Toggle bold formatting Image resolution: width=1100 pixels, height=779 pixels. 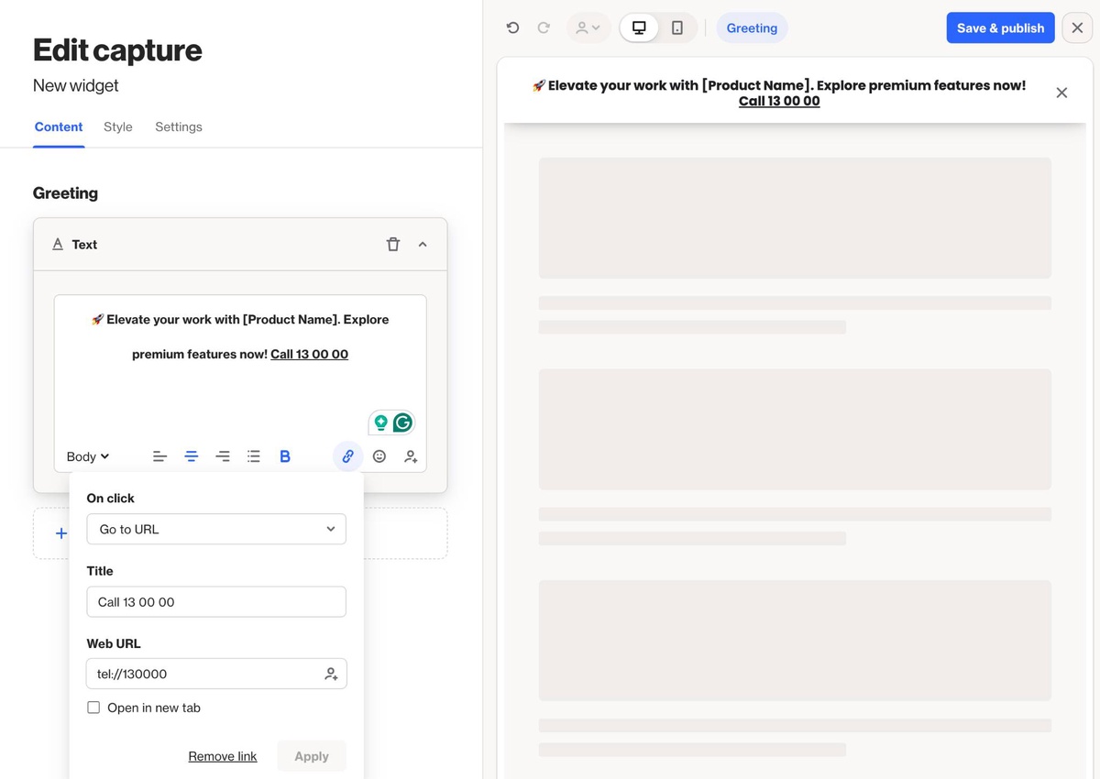tap(285, 456)
